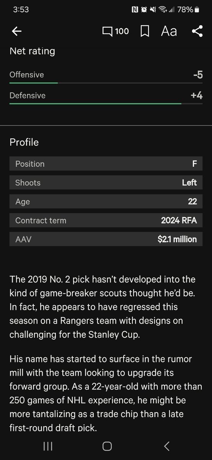Tap the back arrow icon
Image resolution: width=212 pixels, height=460 pixels.
click(x=16, y=31)
